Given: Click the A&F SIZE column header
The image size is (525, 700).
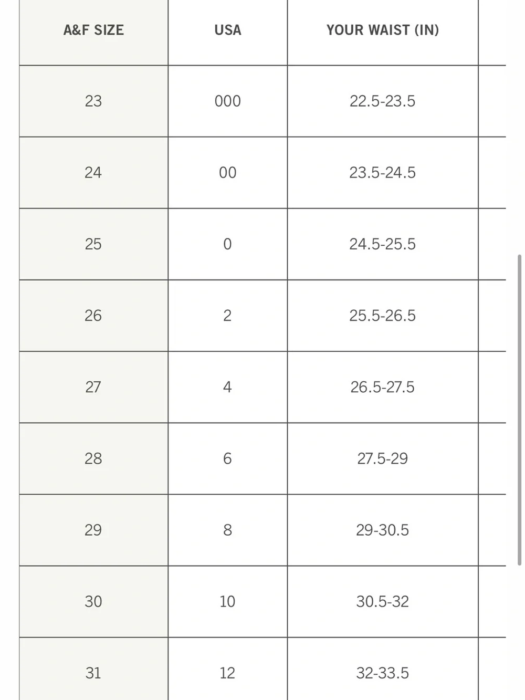Looking at the screenshot, I should pyautogui.click(x=93, y=30).
